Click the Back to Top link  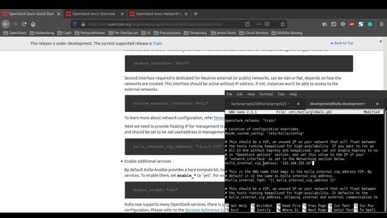tap(342, 43)
